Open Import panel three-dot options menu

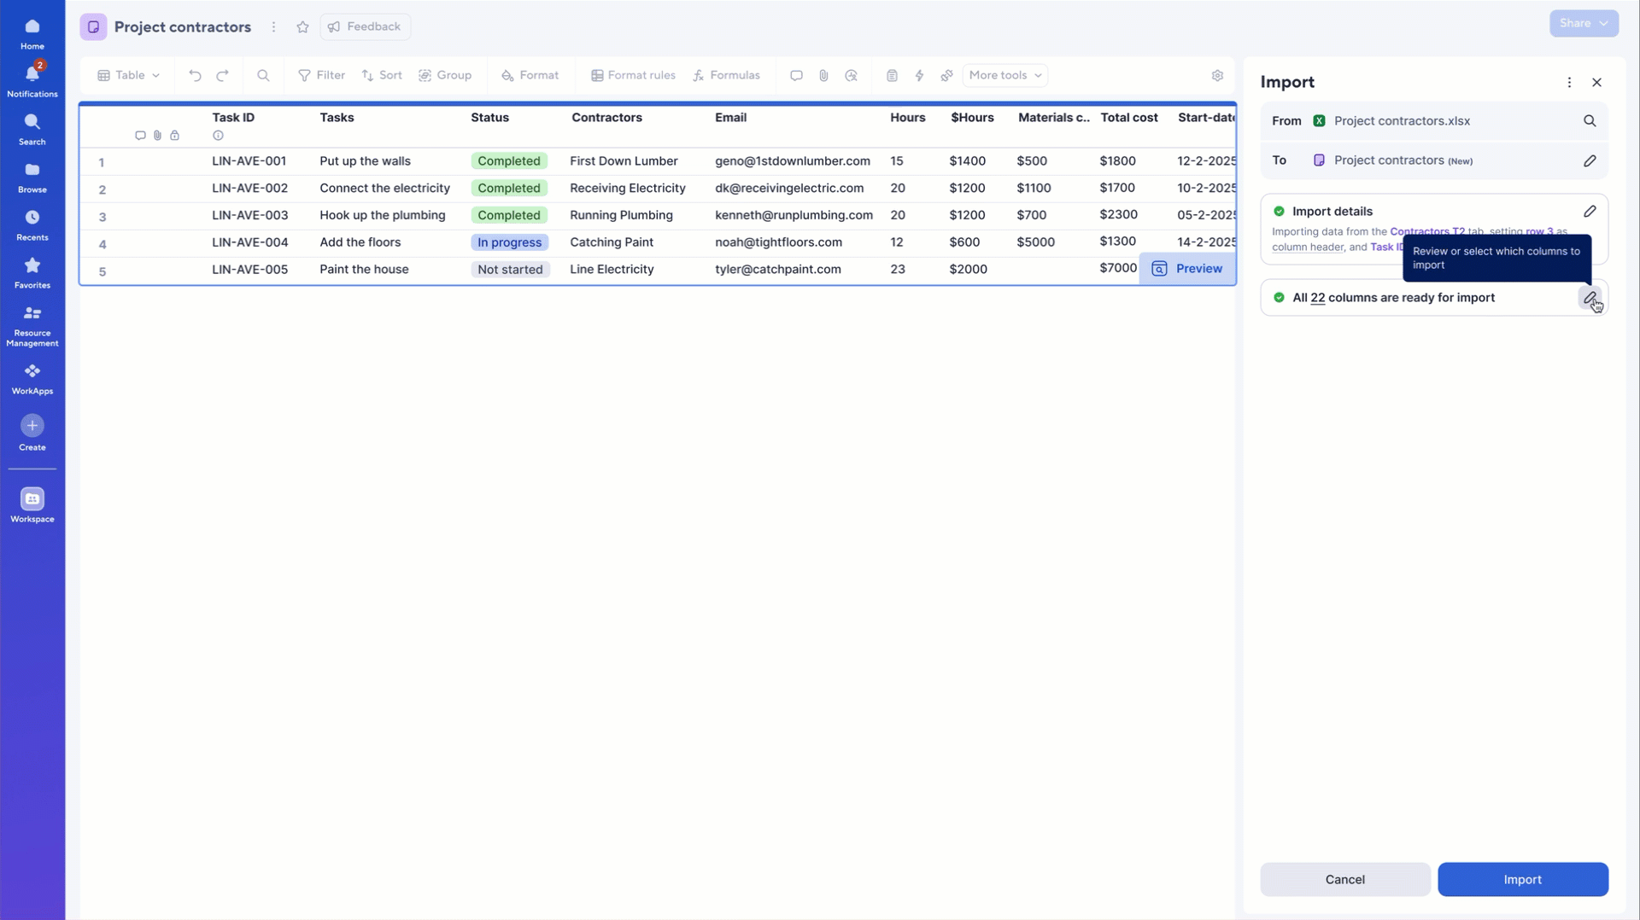coord(1568,83)
